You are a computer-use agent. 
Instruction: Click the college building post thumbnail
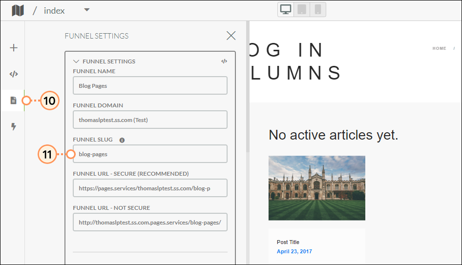click(x=317, y=188)
